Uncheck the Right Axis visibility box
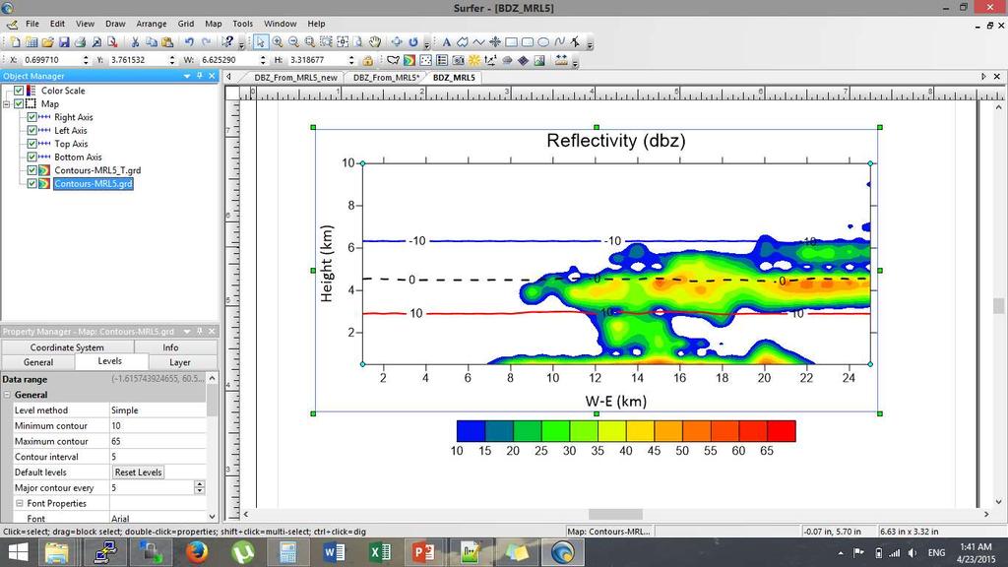1008x567 pixels. pos(31,117)
